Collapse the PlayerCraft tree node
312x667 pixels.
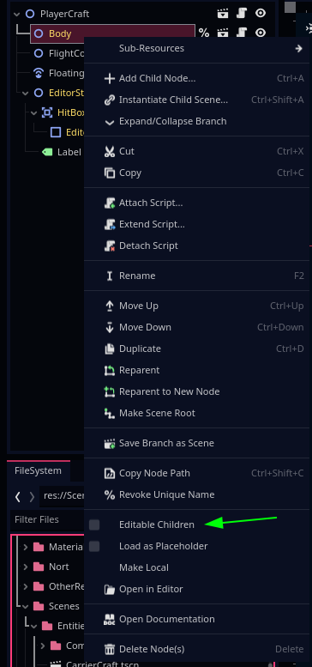point(17,14)
